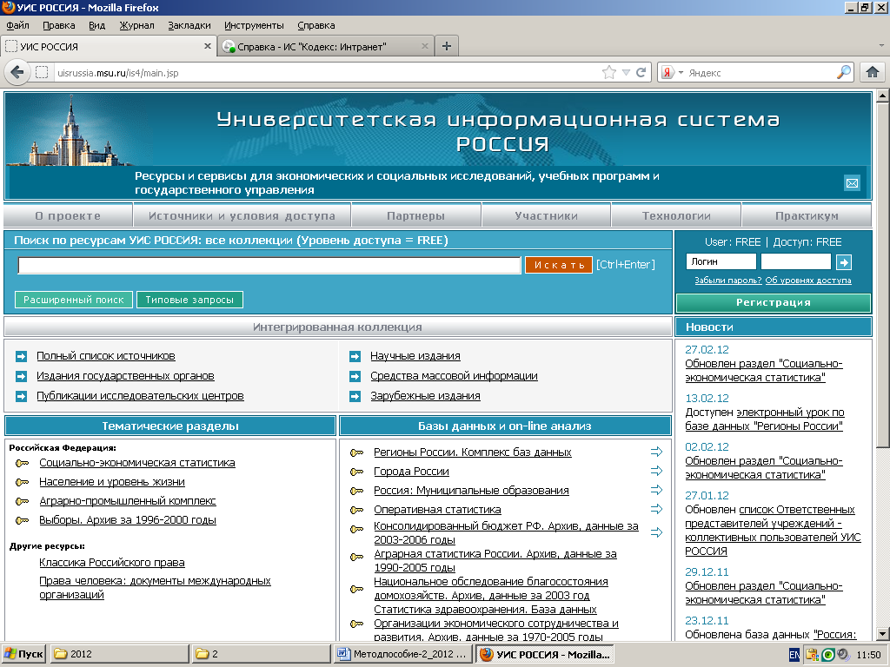Viewport: 890px width, 667px height.
Task: Close the УИС РОССИЯ tab
Action: click(x=207, y=47)
